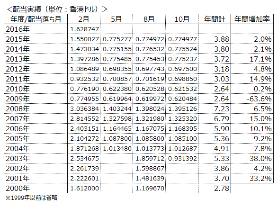Click the value 0.697500
Viewport: 277px width, 207px height.
pyautogui.click(x=182, y=69)
